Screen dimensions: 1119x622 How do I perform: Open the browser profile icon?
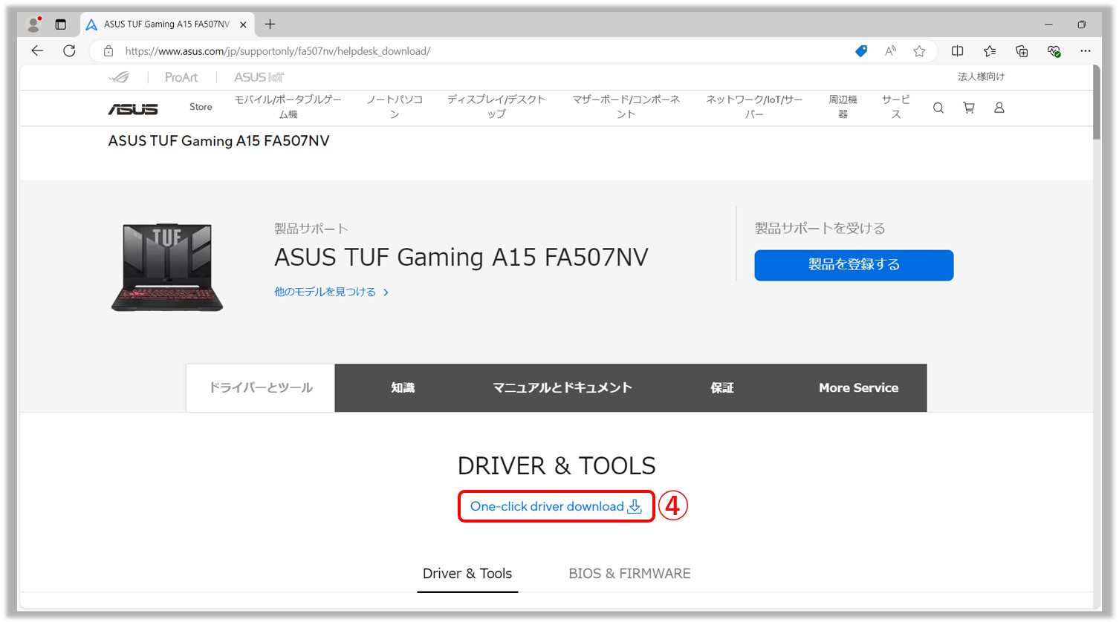pyautogui.click(x=33, y=24)
